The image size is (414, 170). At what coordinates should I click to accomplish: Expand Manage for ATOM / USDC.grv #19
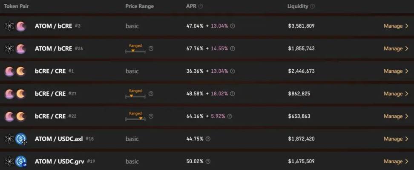pos(396,161)
